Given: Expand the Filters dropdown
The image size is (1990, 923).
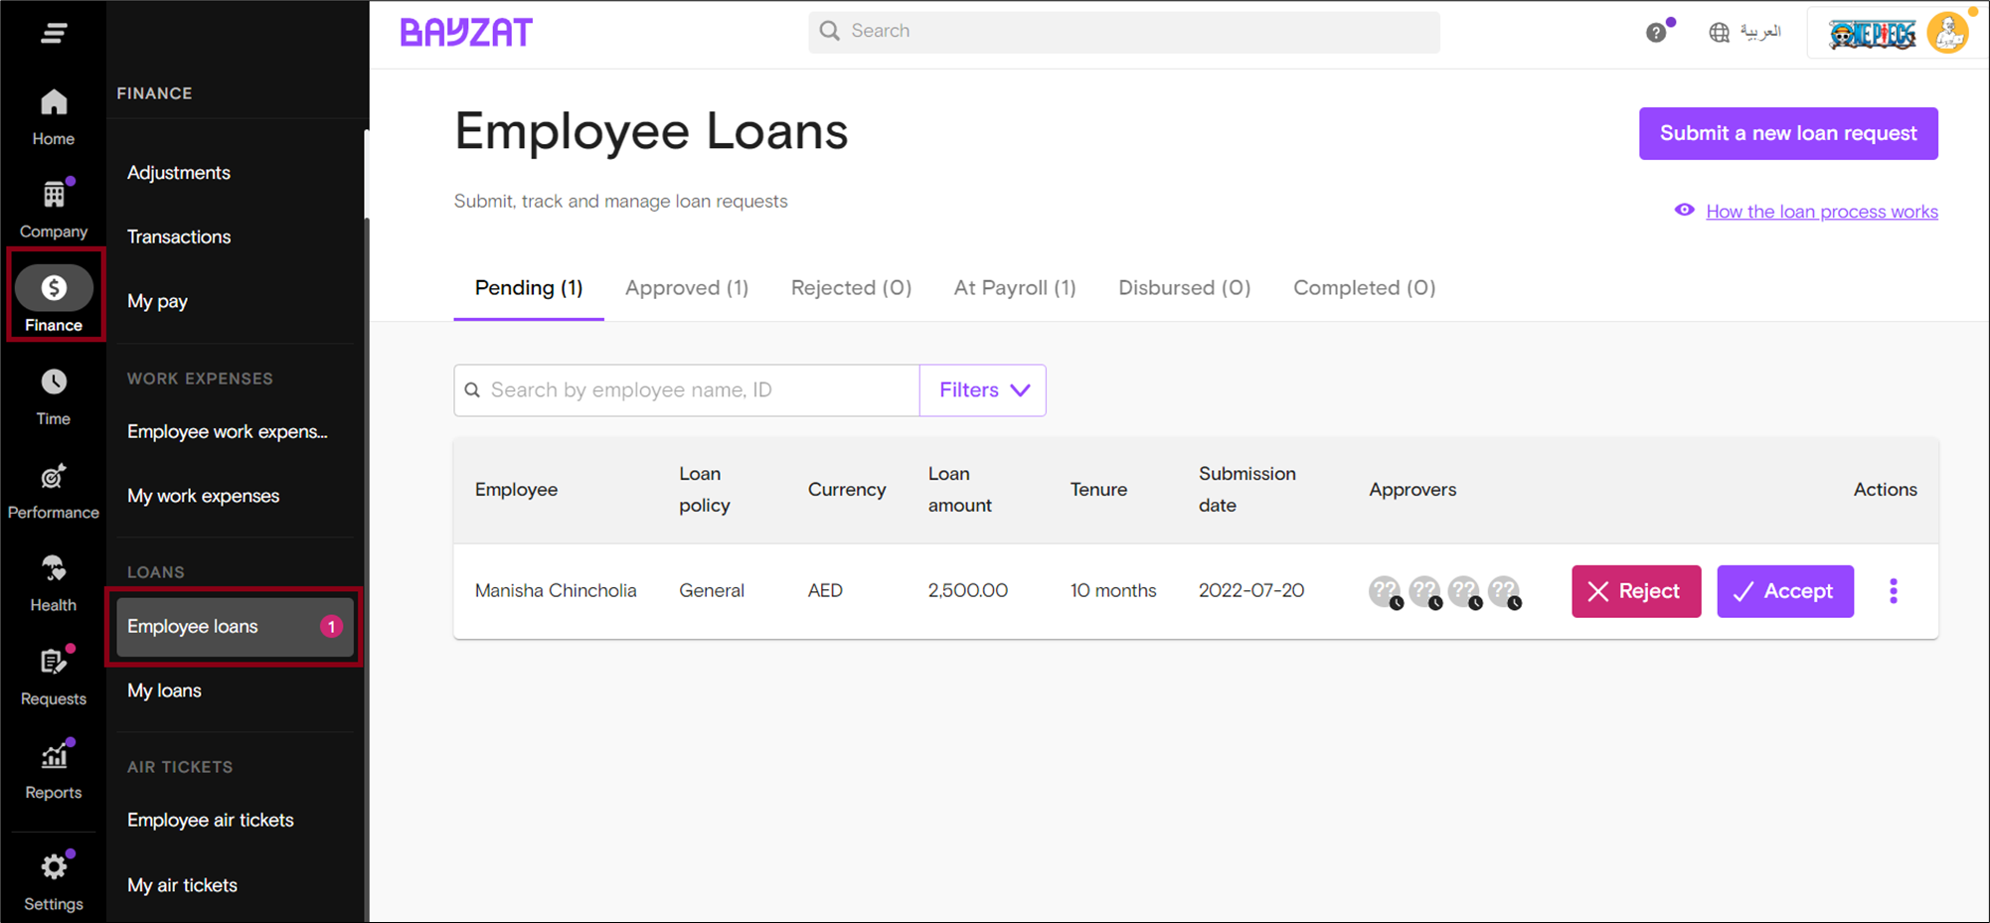Looking at the screenshot, I should click(x=982, y=389).
